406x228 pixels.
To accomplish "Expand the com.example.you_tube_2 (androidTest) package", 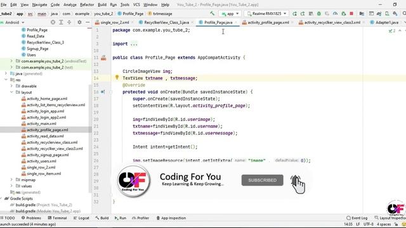I will pos(11,61).
